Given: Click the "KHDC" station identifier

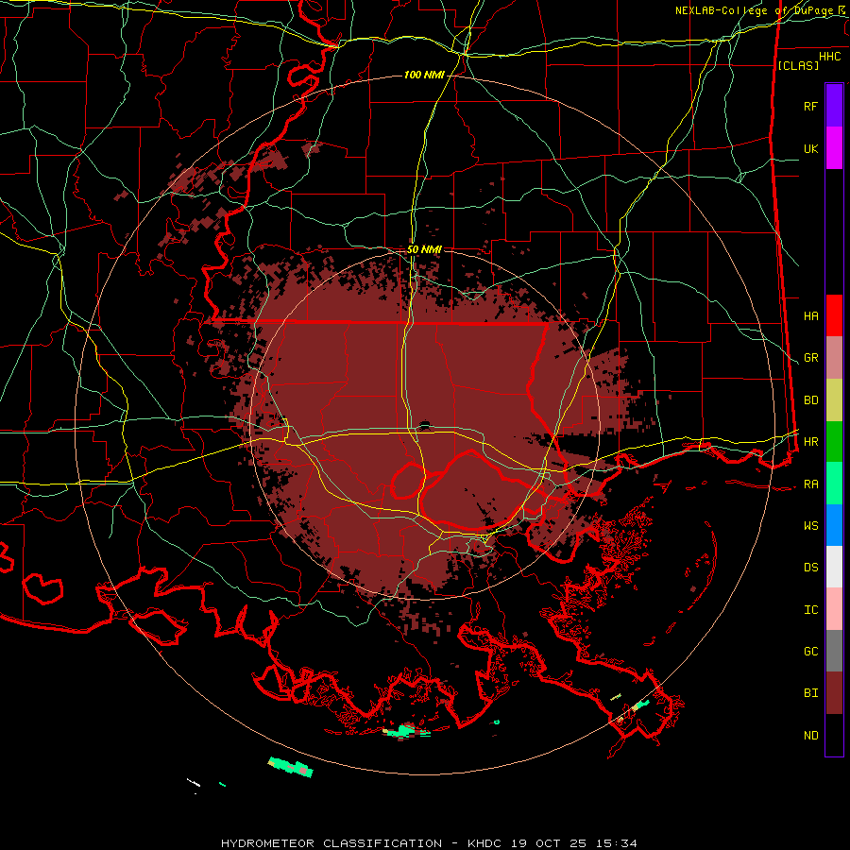Looking at the screenshot, I should [x=485, y=843].
